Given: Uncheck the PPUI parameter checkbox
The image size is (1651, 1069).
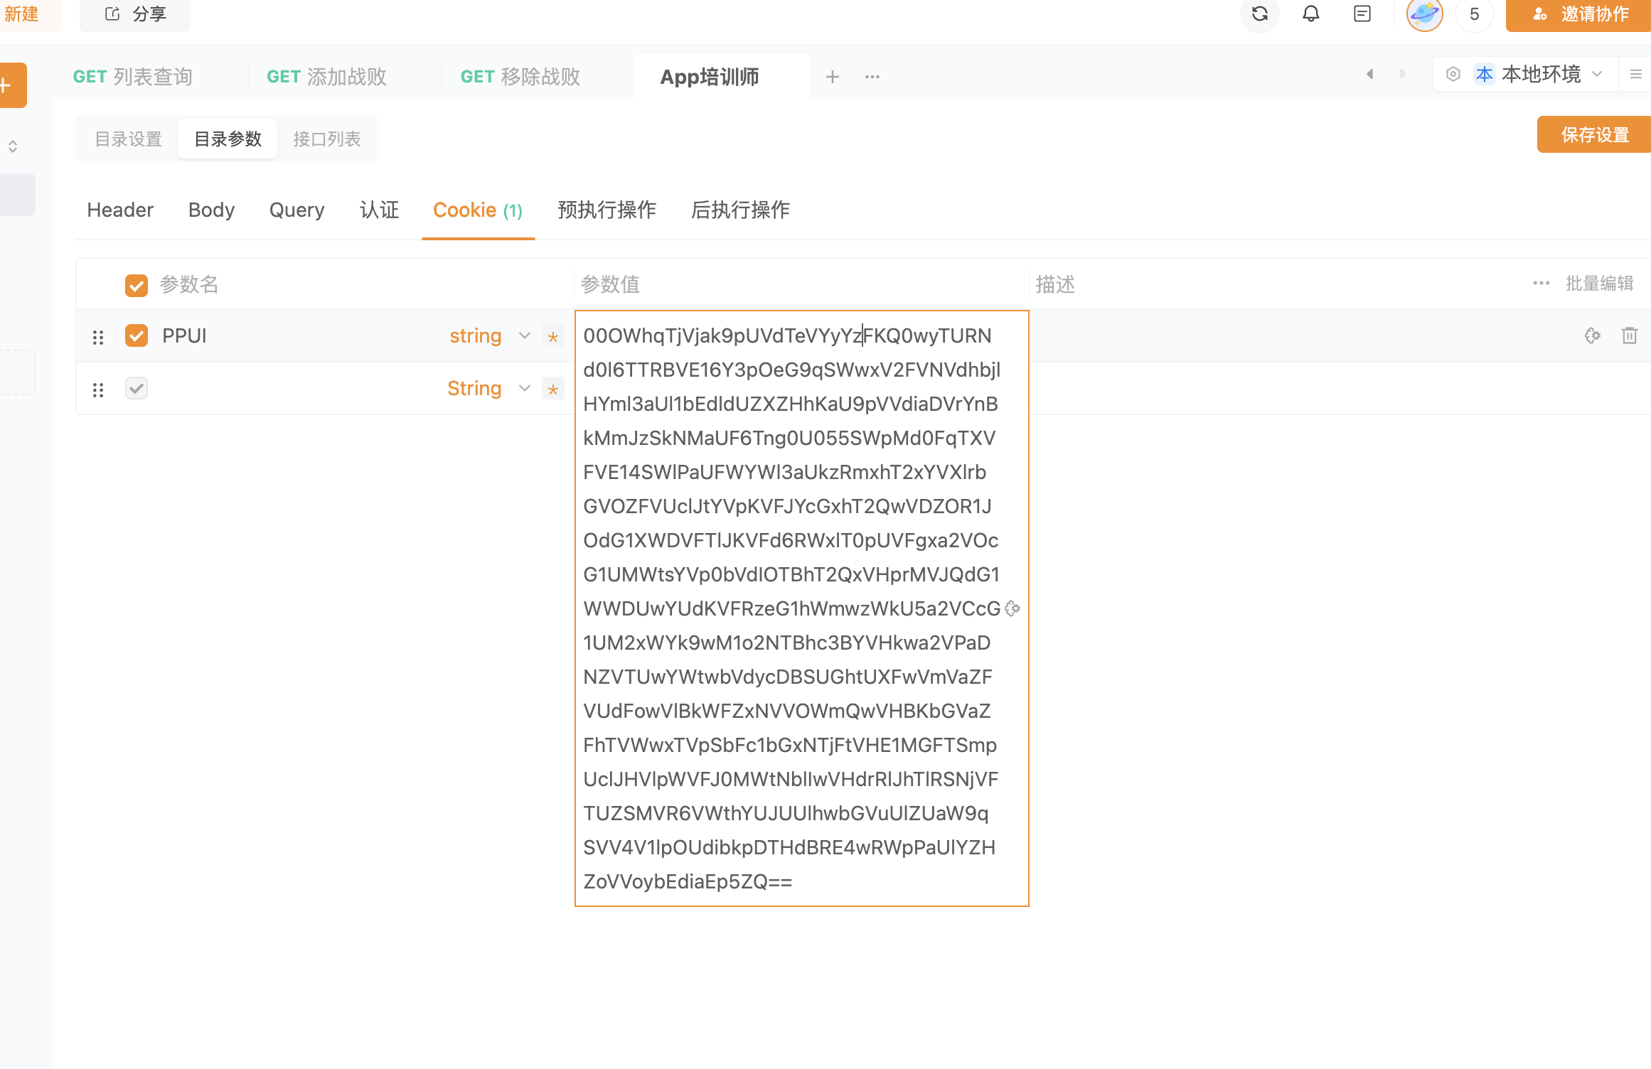Looking at the screenshot, I should point(137,335).
